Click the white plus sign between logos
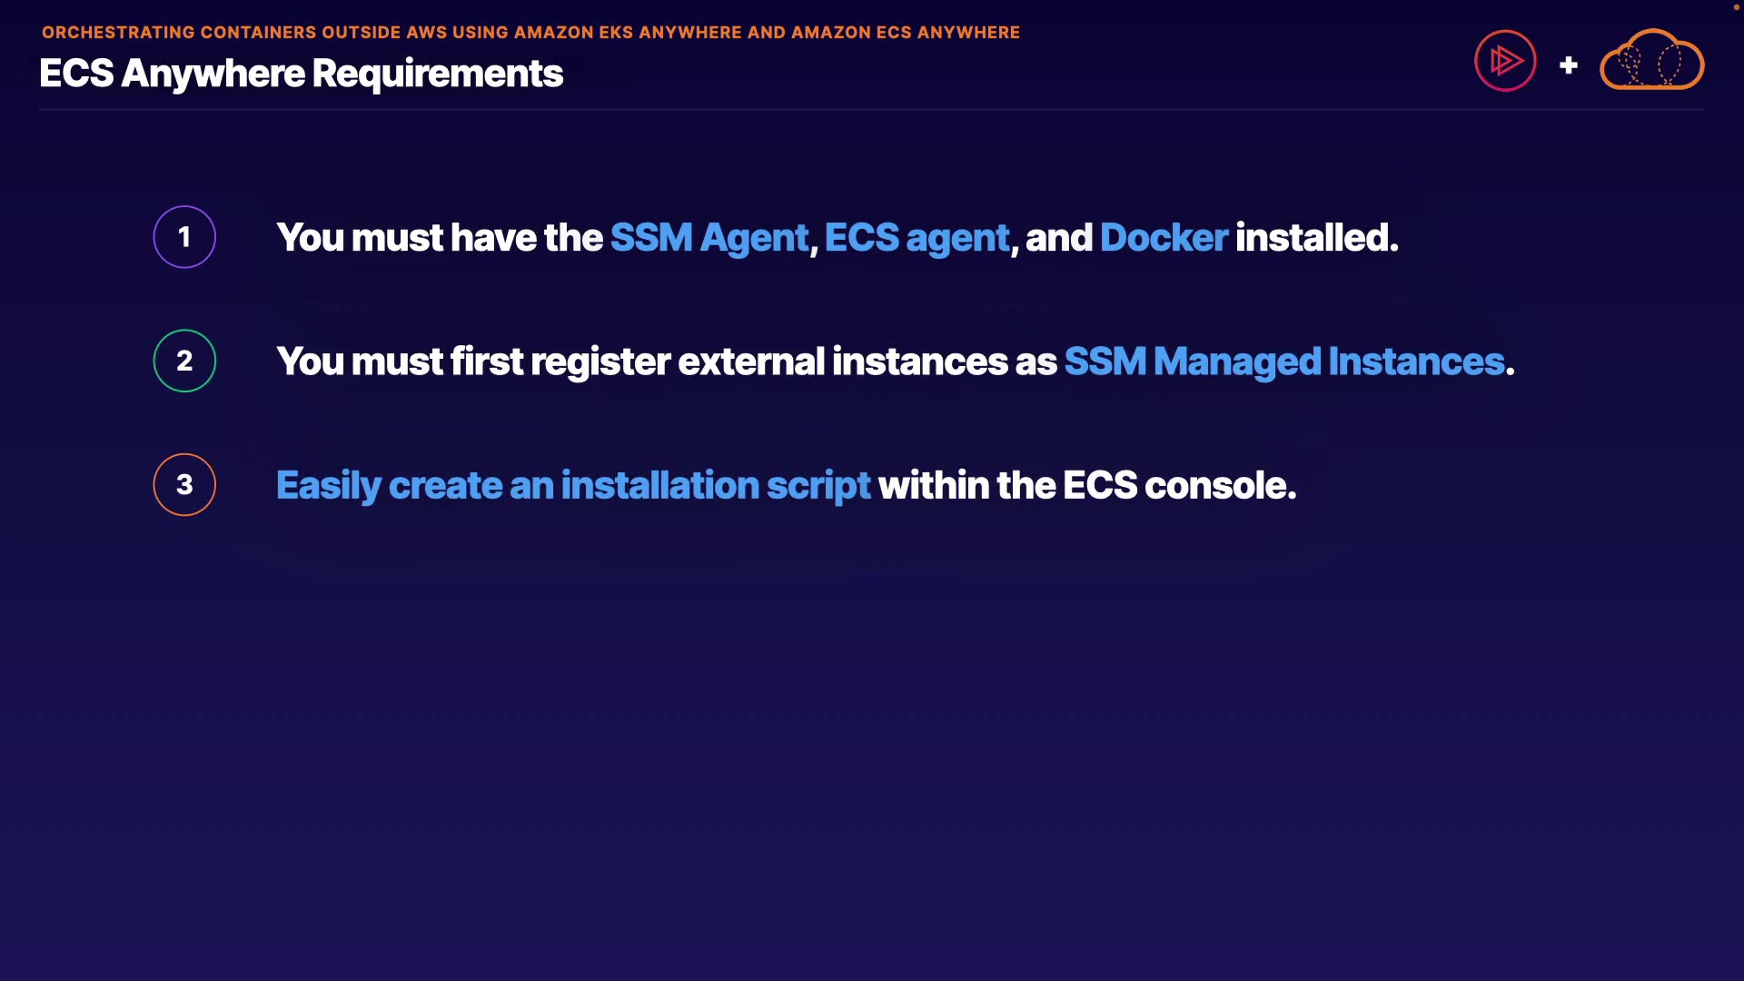This screenshot has height=981, width=1744. (1568, 65)
